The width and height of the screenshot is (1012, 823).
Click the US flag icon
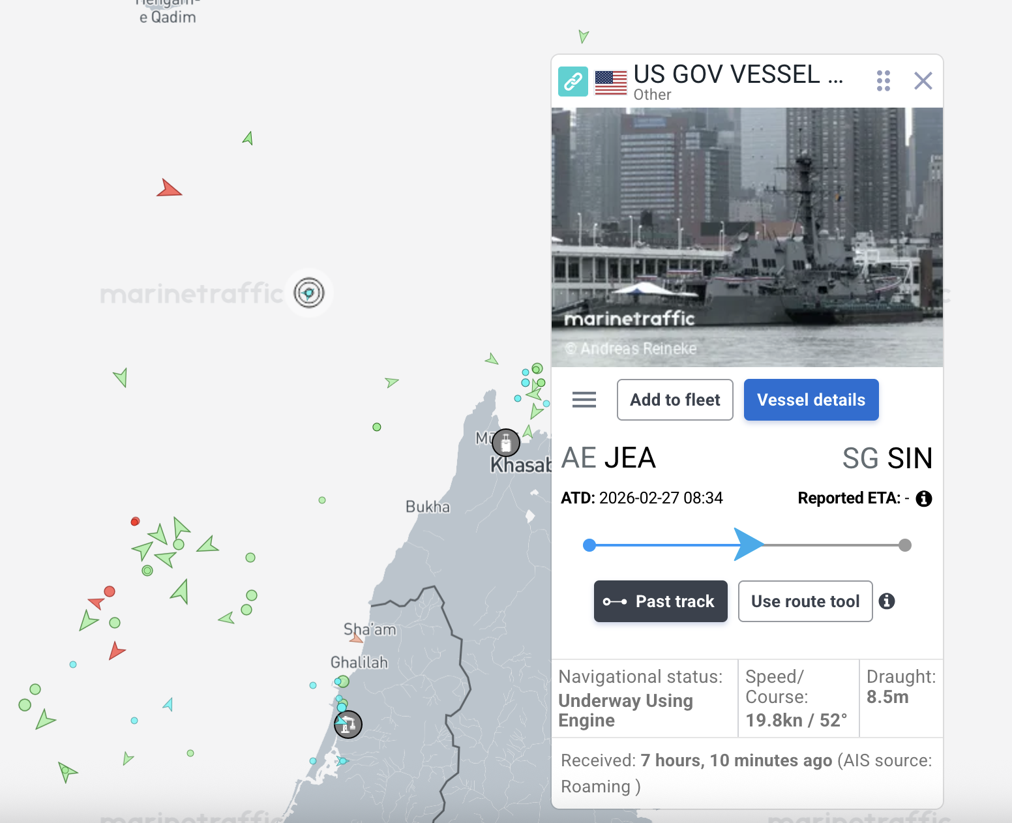(611, 82)
